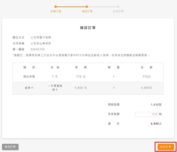Select the 挑選方案 step label
177x152 pixels.
point(56,11)
